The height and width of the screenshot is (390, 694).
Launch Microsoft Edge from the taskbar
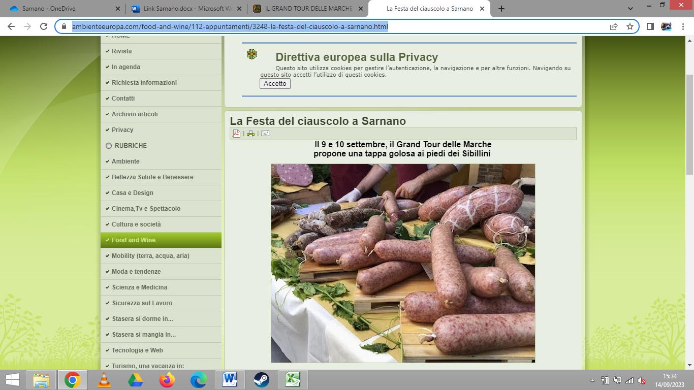coord(199,380)
